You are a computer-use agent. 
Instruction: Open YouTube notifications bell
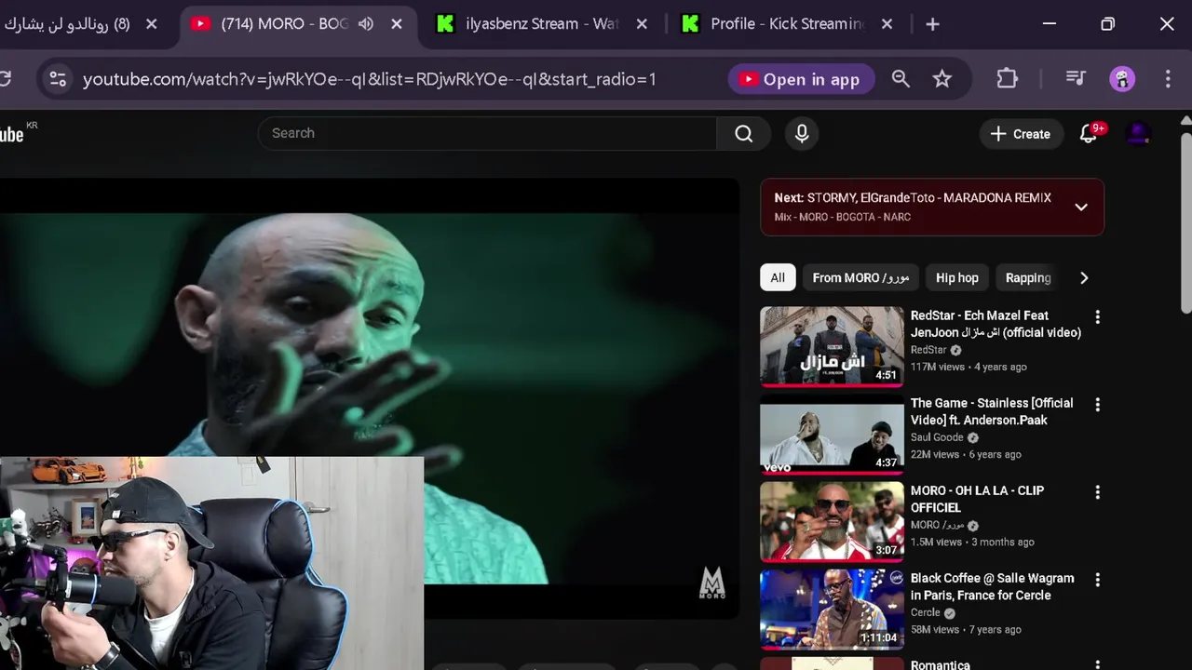point(1089,134)
